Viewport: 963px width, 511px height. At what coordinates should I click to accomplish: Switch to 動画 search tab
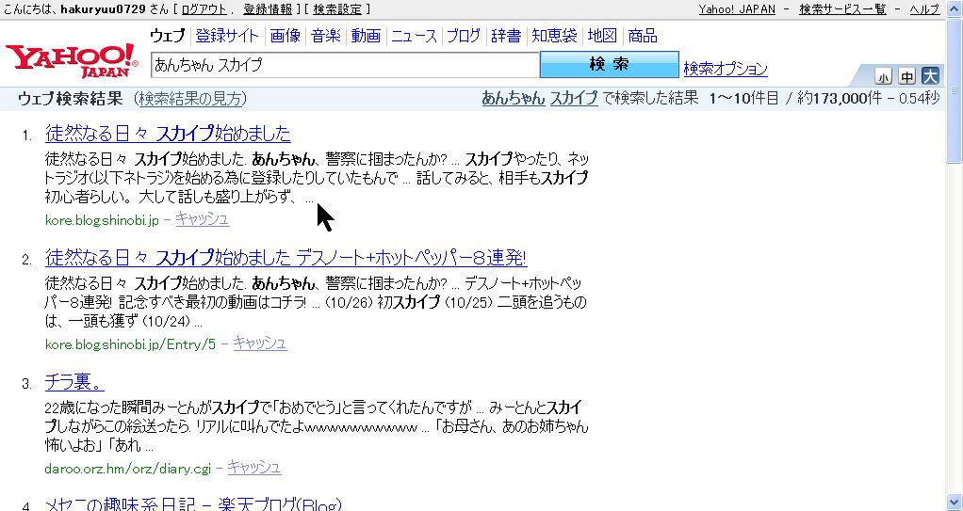(x=366, y=36)
